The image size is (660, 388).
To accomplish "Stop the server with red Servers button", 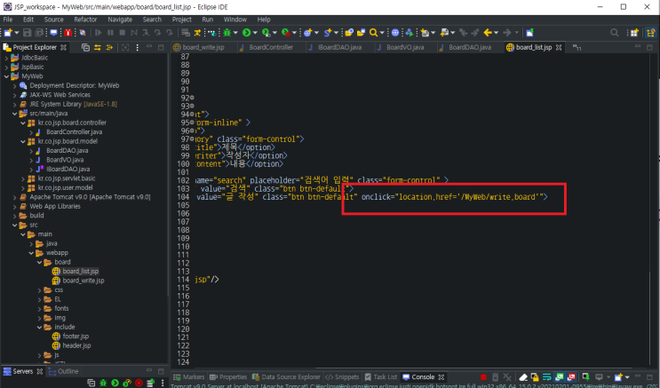I will [x=139, y=383].
